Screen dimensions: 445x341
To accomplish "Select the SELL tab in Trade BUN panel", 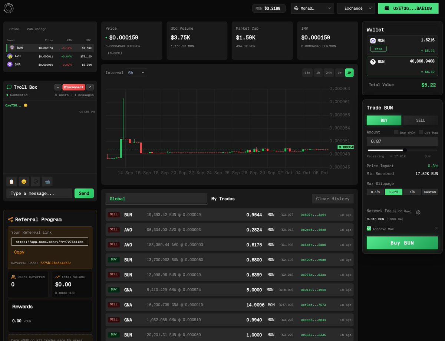I will point(420,120).
